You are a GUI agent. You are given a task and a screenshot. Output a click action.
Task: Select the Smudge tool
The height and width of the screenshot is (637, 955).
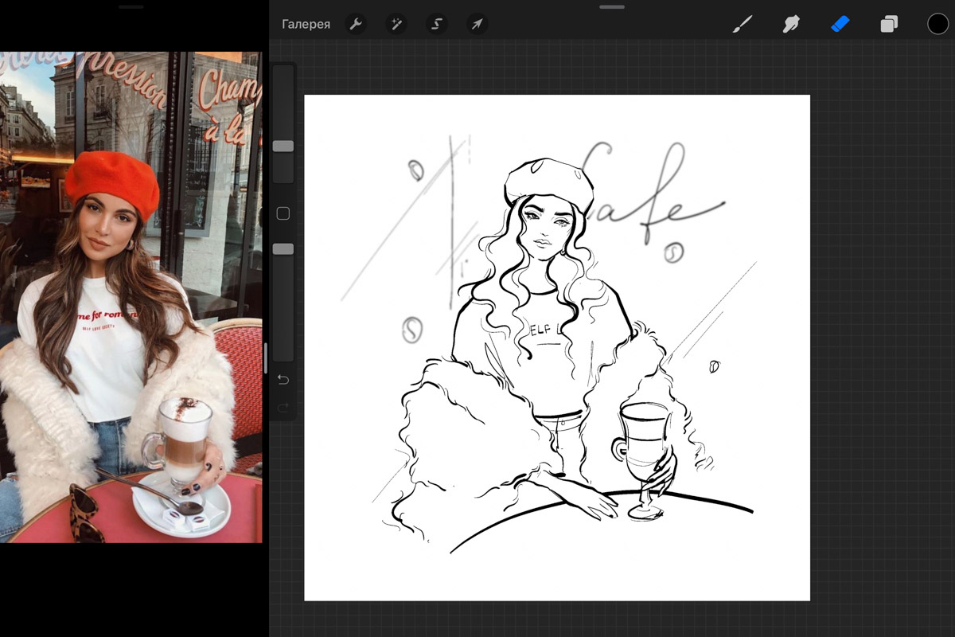[x=791, y=24]
